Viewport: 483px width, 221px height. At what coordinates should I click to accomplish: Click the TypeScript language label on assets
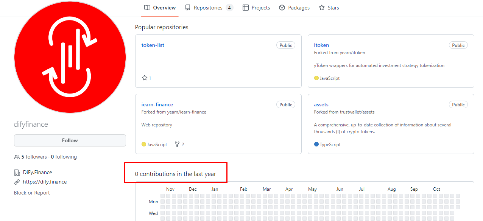tap(330, 144)
